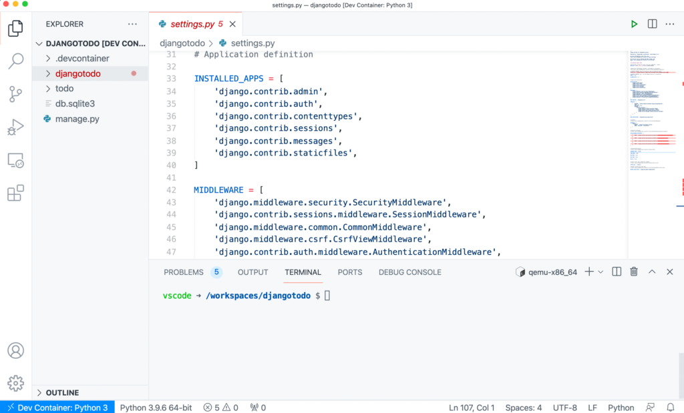The height and width of the screenshot is (413, 684).
Task: Open manage.py file in Explorer
Action: pyautogui.click(x=90, y=119)
